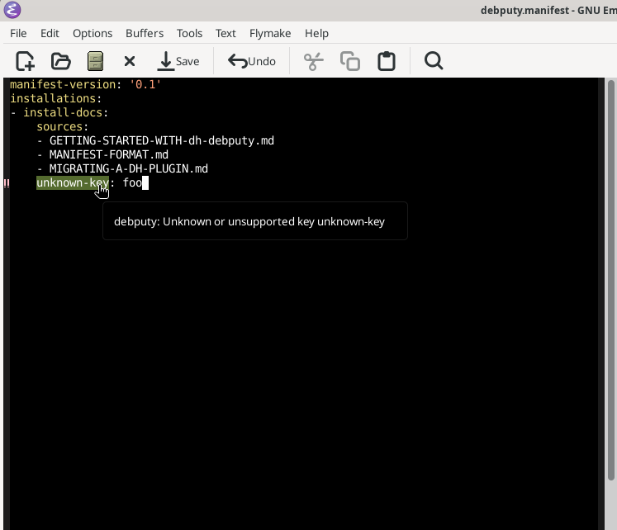Viewport: 617px width, 530px height.
Task: Click the New File toolbar icon
Action: [x=25, y=61]
